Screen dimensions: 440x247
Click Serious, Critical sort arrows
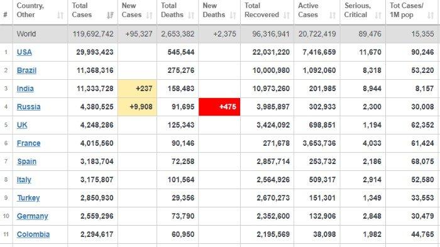point(378,15)
